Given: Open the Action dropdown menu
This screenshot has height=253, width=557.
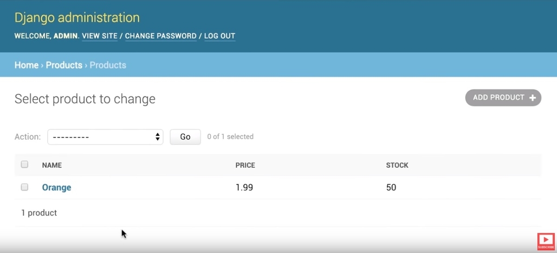Looking at the screenshot, I should pyautogui.click(x=105, y=137).
